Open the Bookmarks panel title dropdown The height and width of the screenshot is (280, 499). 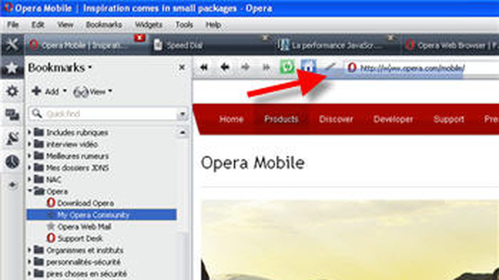pyautogui.click(x=60, y=68)
